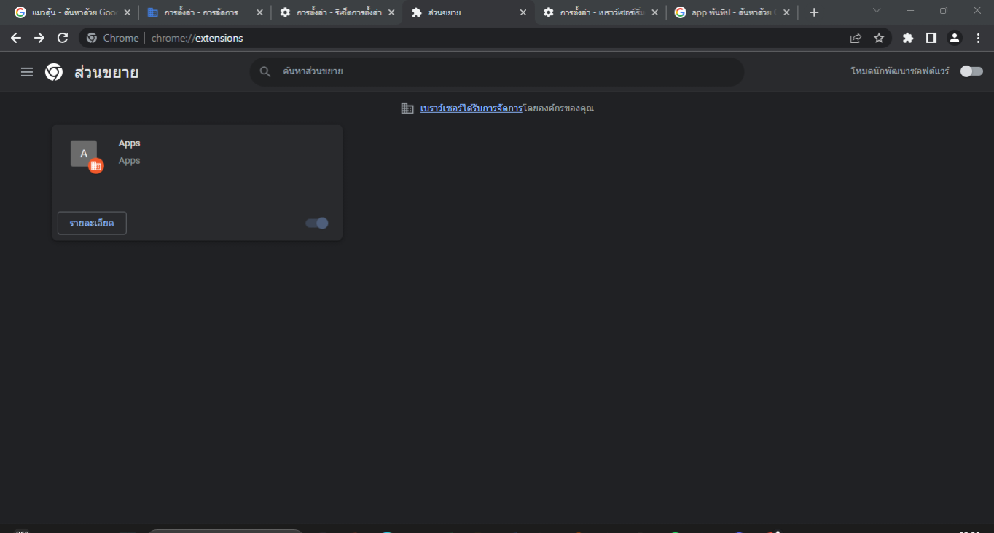The image size is (994, 533).
Task: Close the แมวอุ้น Google search tab
Action: (x=128, y=12)
